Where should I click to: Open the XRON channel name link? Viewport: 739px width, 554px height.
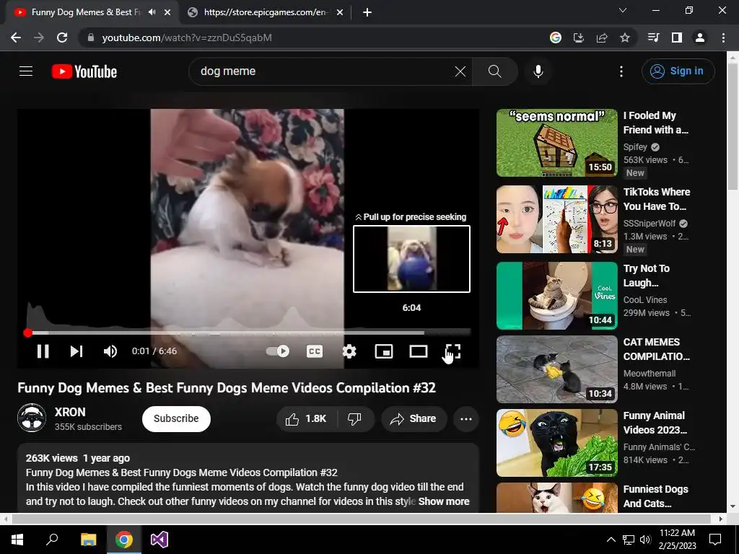click(x=70, y=412)
